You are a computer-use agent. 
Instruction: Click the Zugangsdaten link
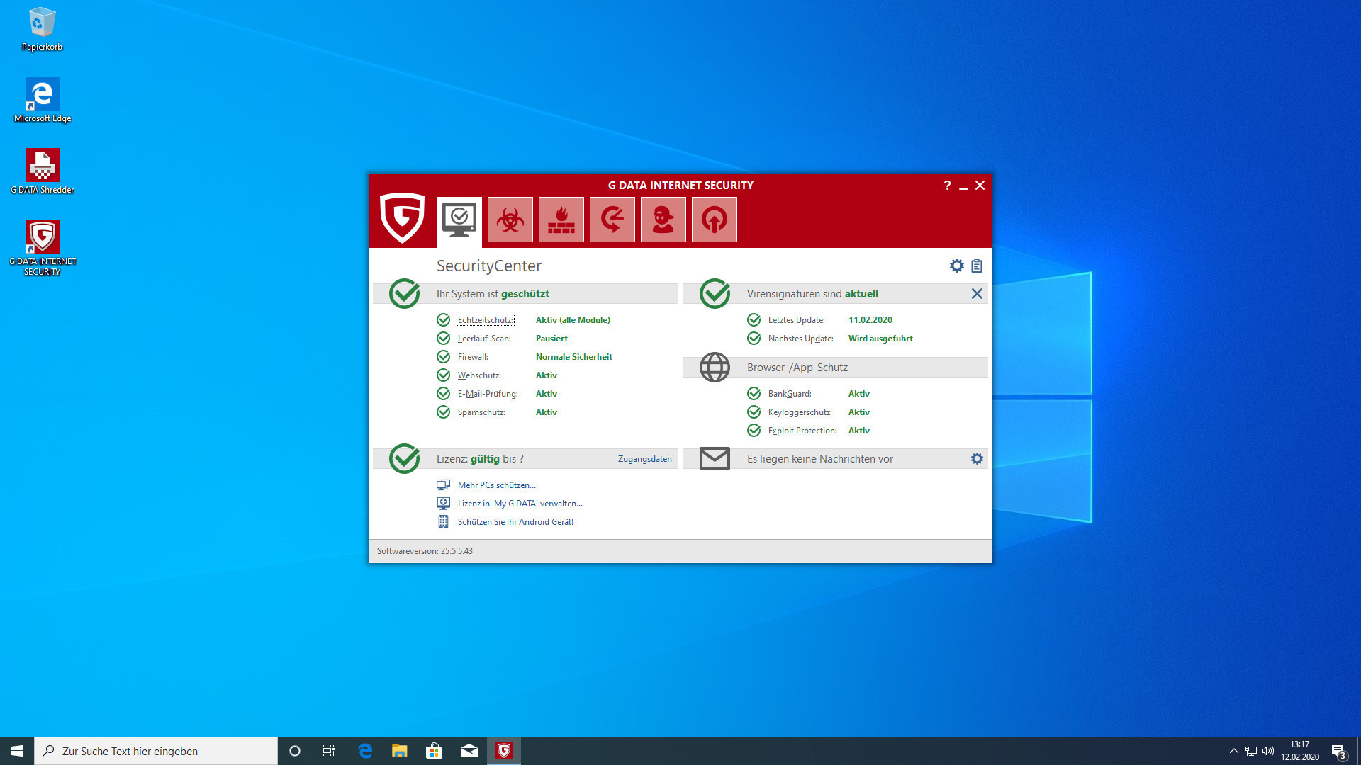coord(644,459)
